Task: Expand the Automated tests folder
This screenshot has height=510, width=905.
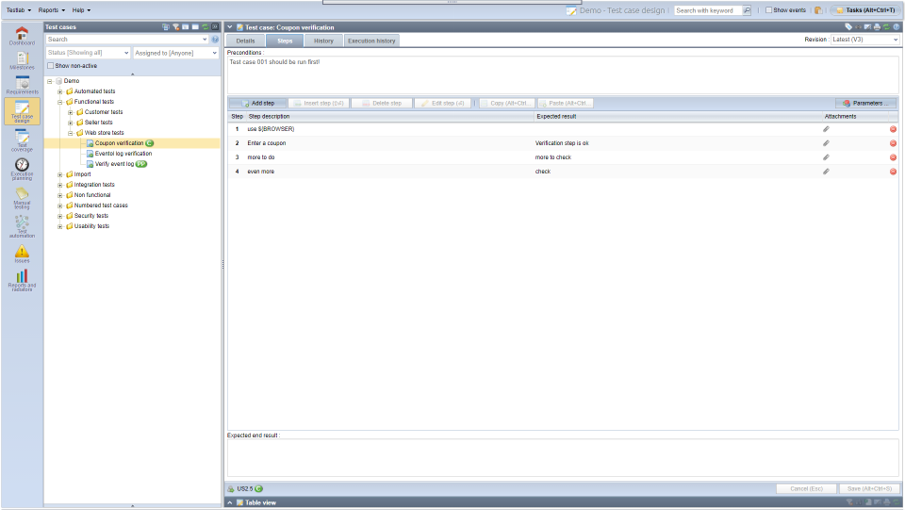Action: 60,91
